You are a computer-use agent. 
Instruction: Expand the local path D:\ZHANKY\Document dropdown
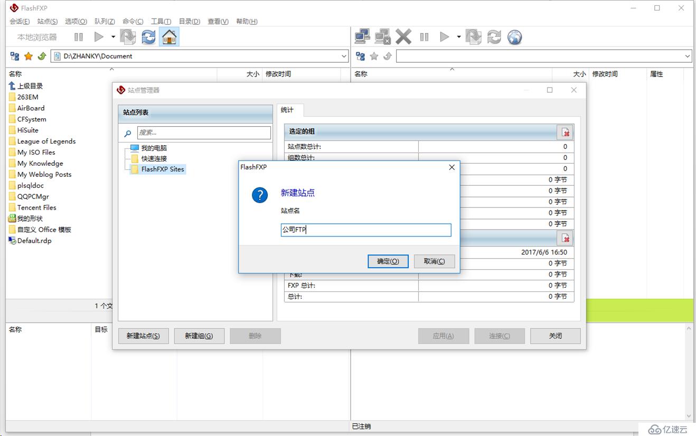tap(344, 56)
